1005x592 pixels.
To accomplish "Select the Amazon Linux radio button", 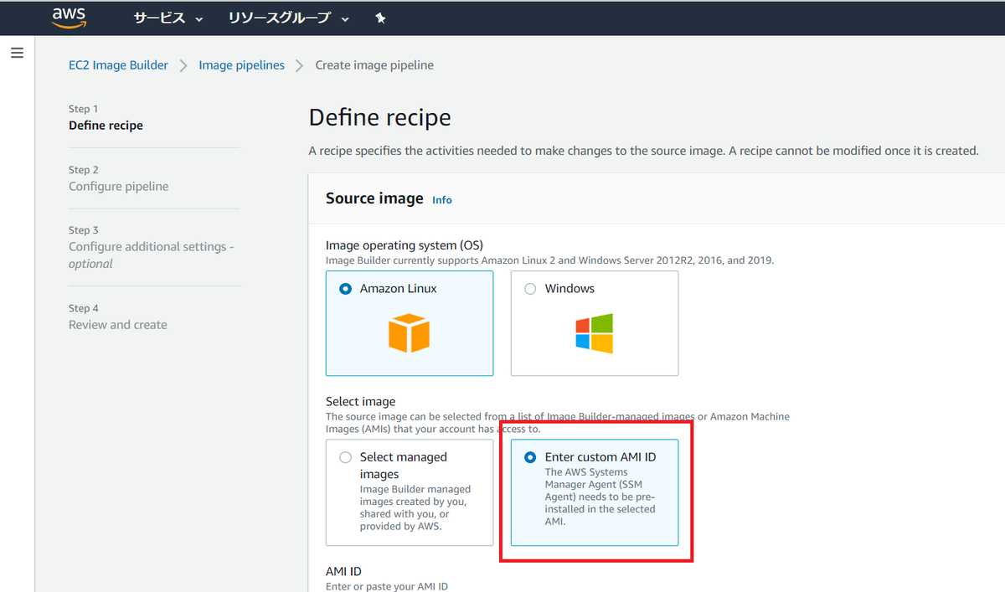I will 346,289.
